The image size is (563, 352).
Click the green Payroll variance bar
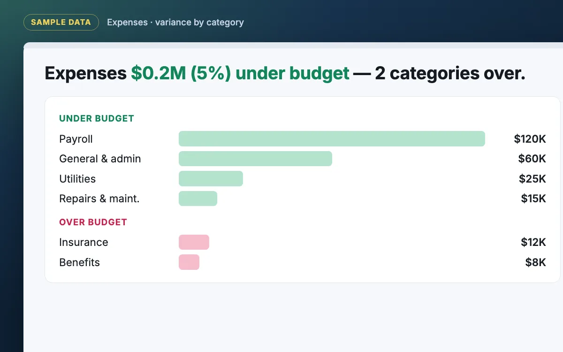332,139
